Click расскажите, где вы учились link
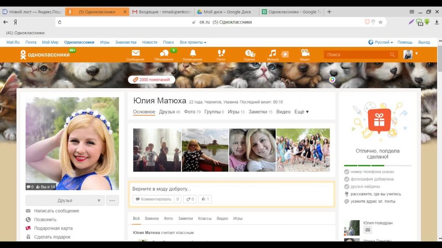Screen dimensions: 442x248 coord(376,194)
